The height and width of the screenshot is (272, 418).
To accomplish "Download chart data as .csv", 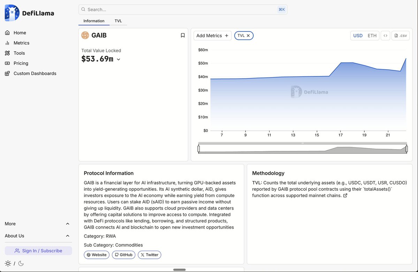I will coord(401,36).
